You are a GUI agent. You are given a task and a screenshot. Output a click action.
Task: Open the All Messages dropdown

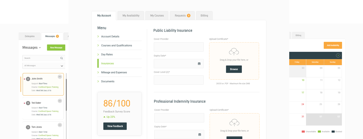click(x=44, y=66)
